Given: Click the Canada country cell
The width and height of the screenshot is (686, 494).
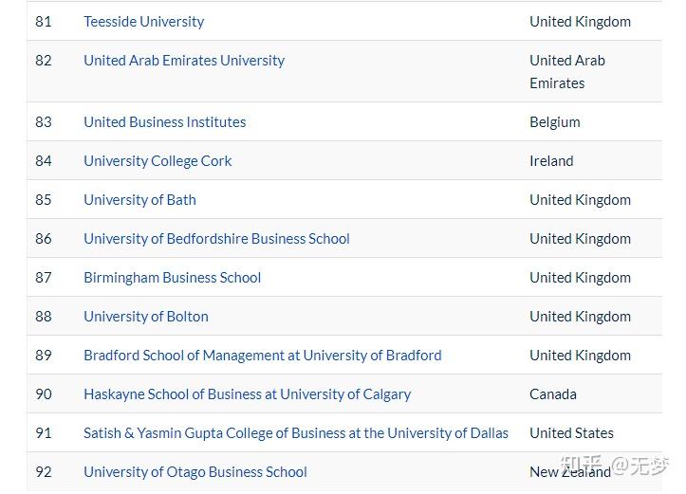Looking at the screenshot, I should (x=553, y=394).
